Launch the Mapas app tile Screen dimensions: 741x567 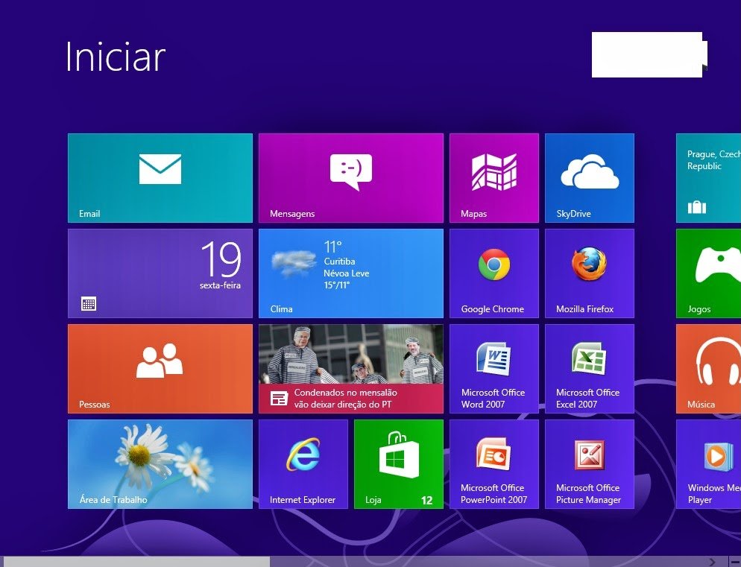pos(494,177)
